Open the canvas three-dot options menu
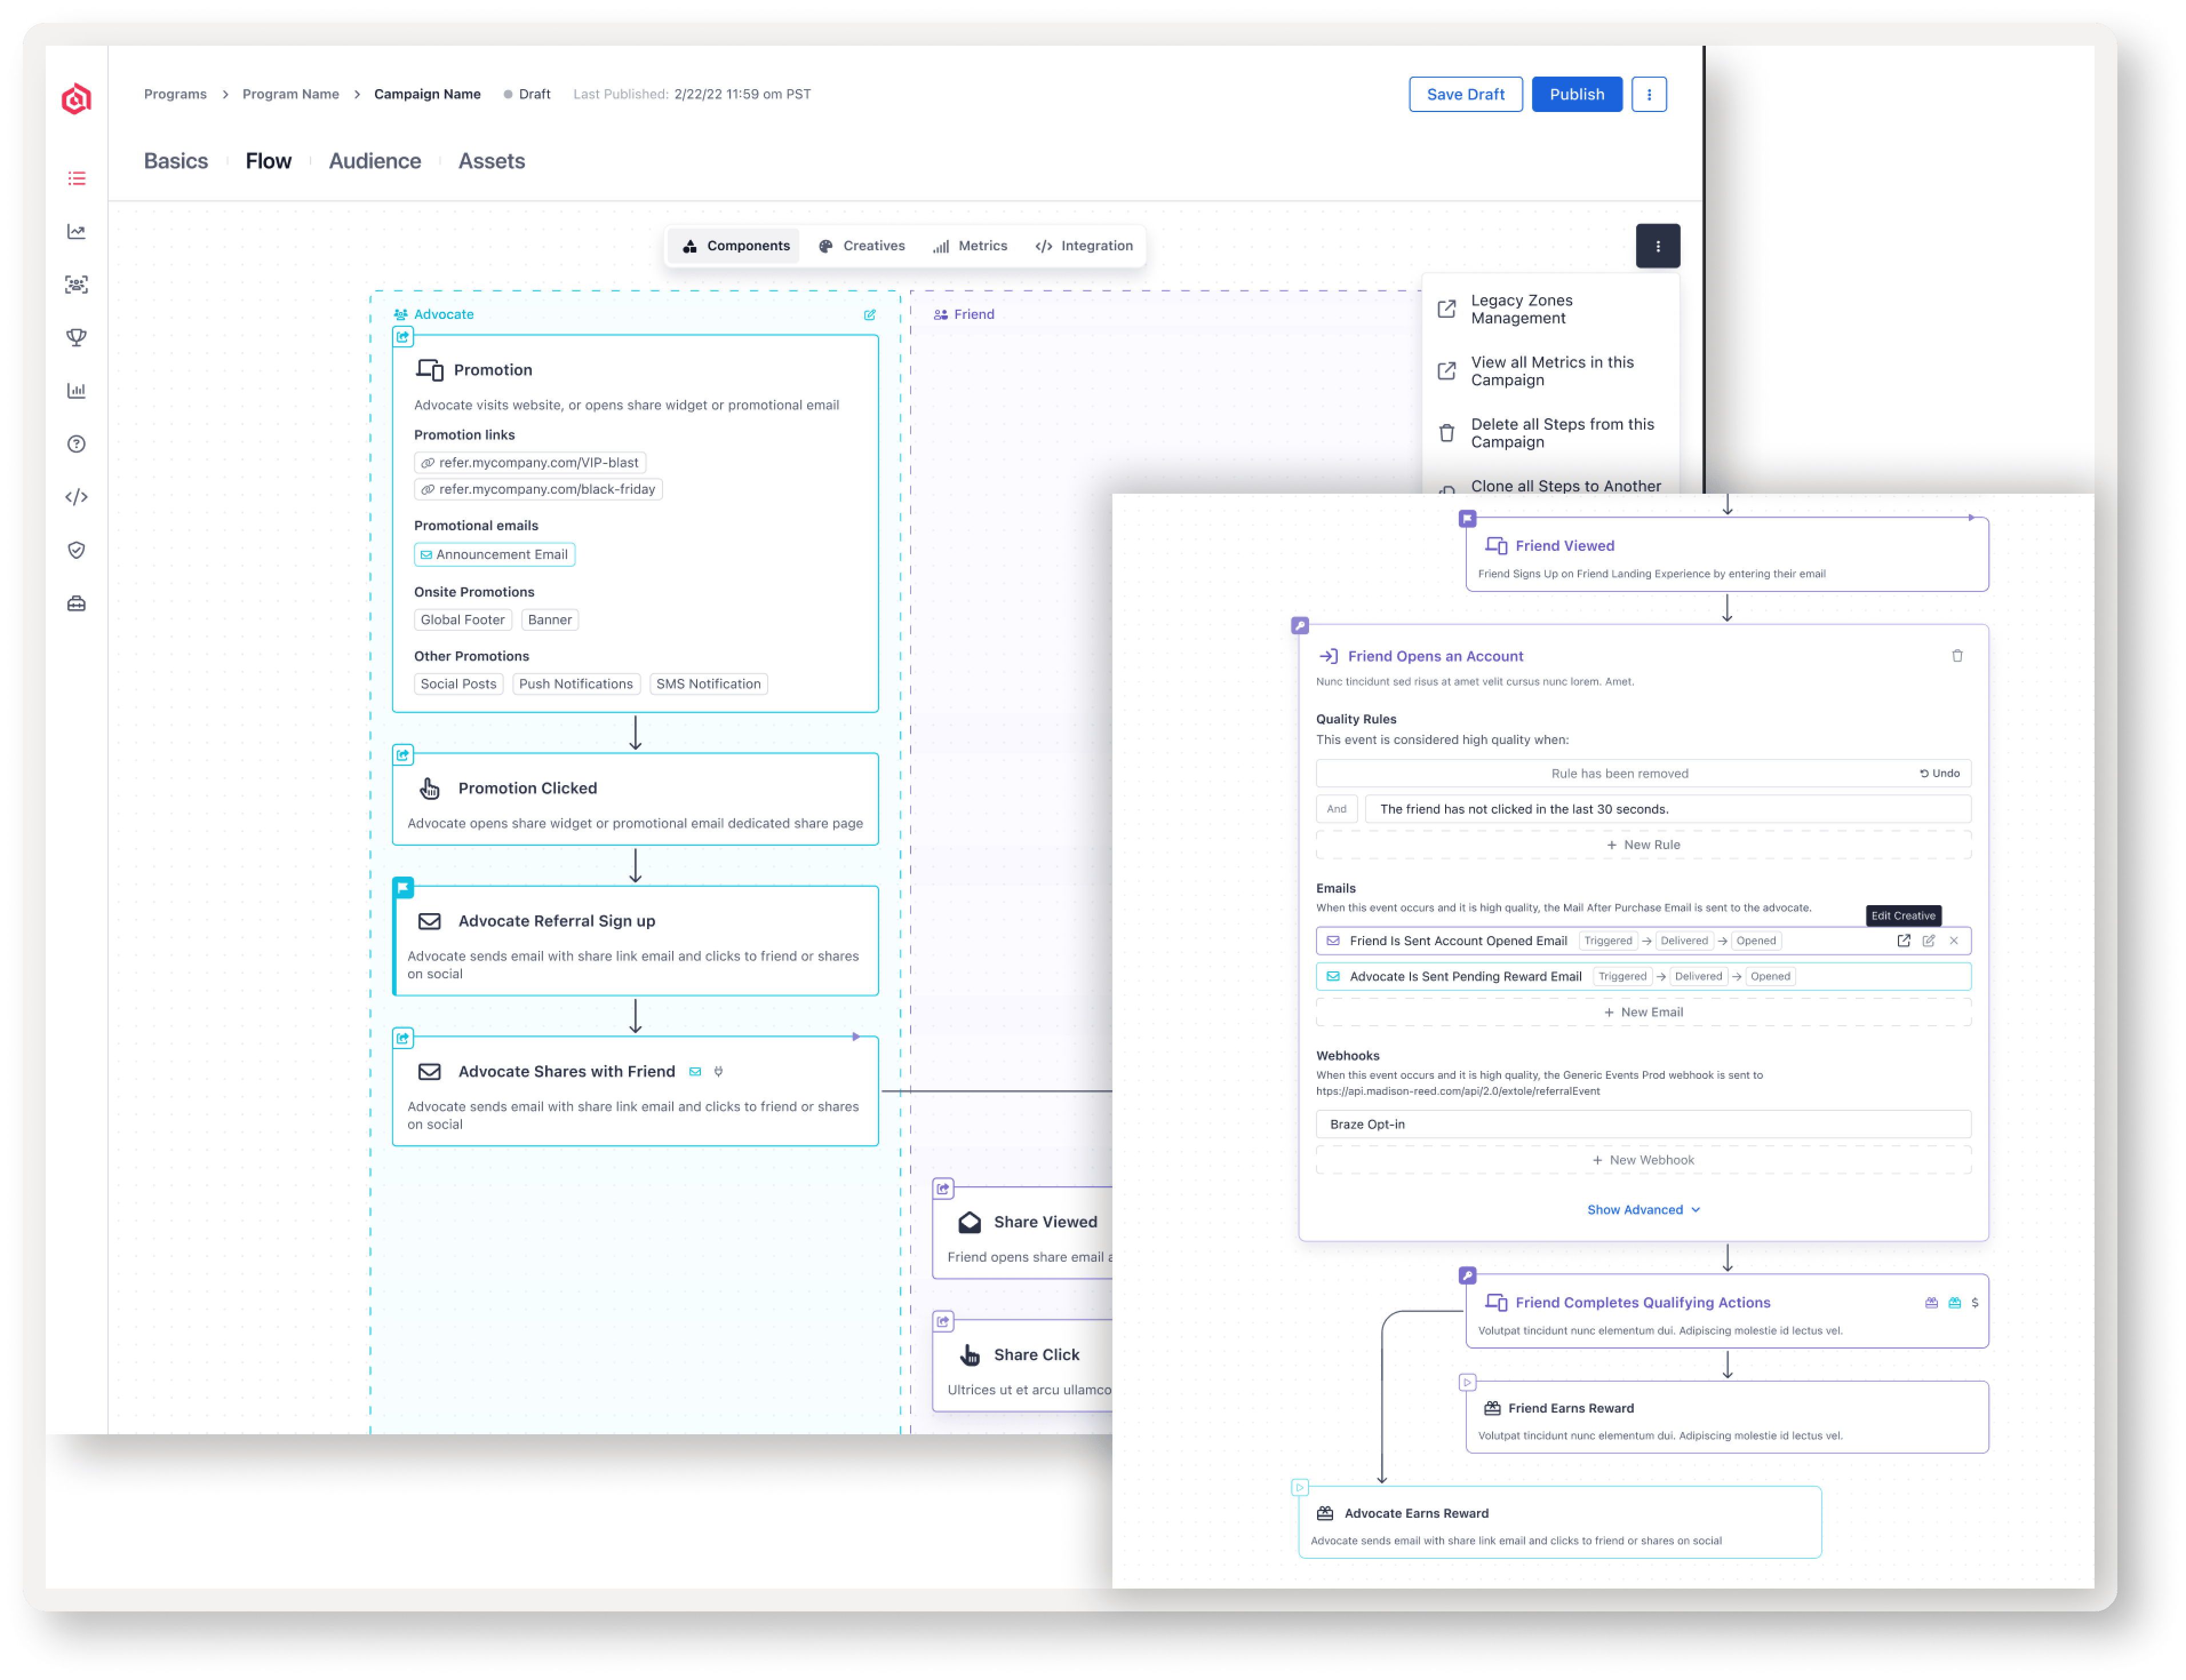 click(x=1660, y=245)
